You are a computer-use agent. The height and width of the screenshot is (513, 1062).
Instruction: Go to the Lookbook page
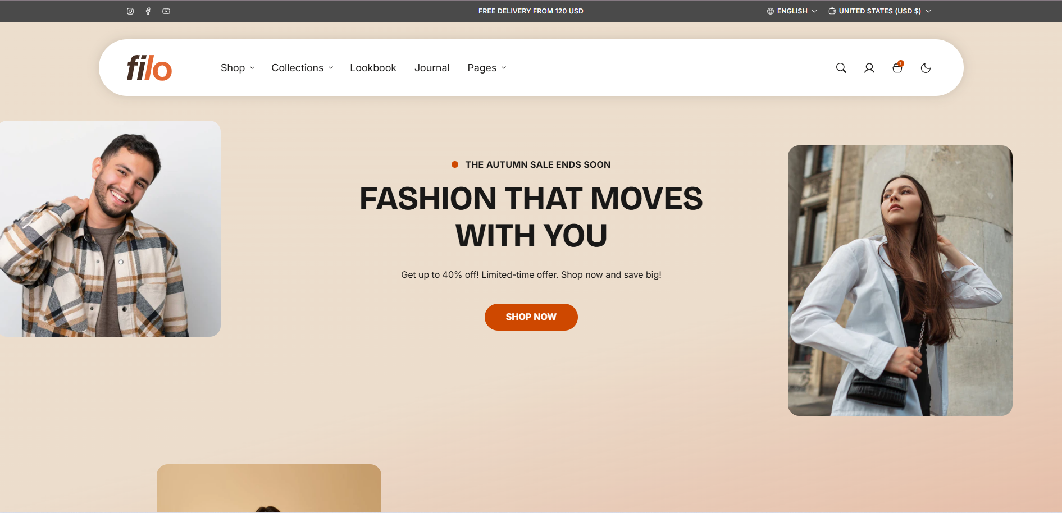click(x=373, y=68)
